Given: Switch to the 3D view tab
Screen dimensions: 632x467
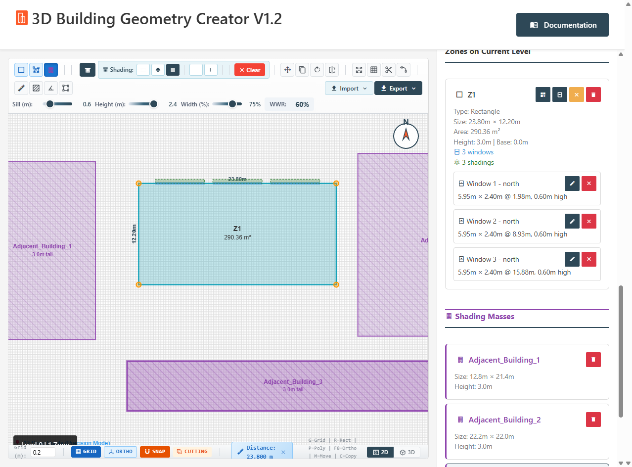Looking at the screenshot, I should click(x=407, y=452).
